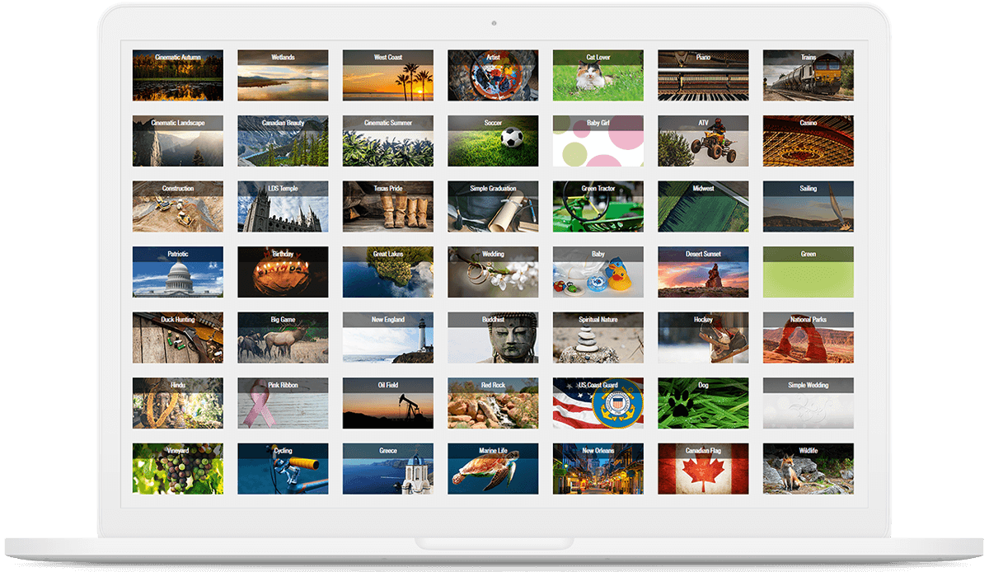Open the National Parks arch theme
989x572 pixels.
pyautogui.click(x=808, y=337)
